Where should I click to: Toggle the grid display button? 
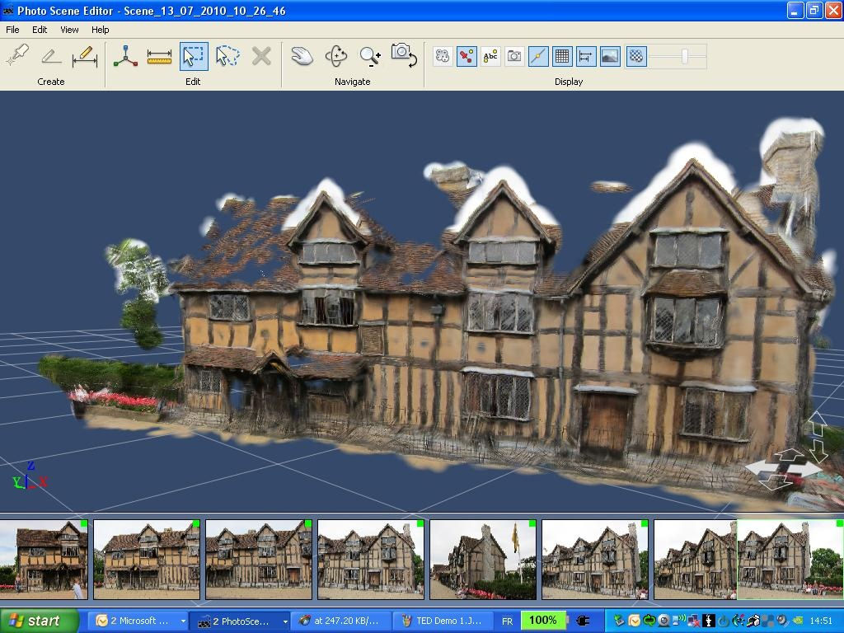(562, 56)
